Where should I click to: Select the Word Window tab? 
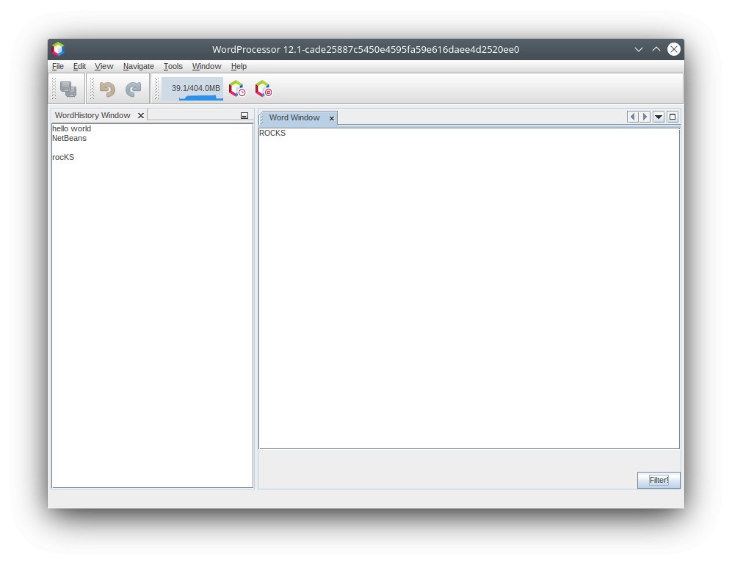point(294,117)
